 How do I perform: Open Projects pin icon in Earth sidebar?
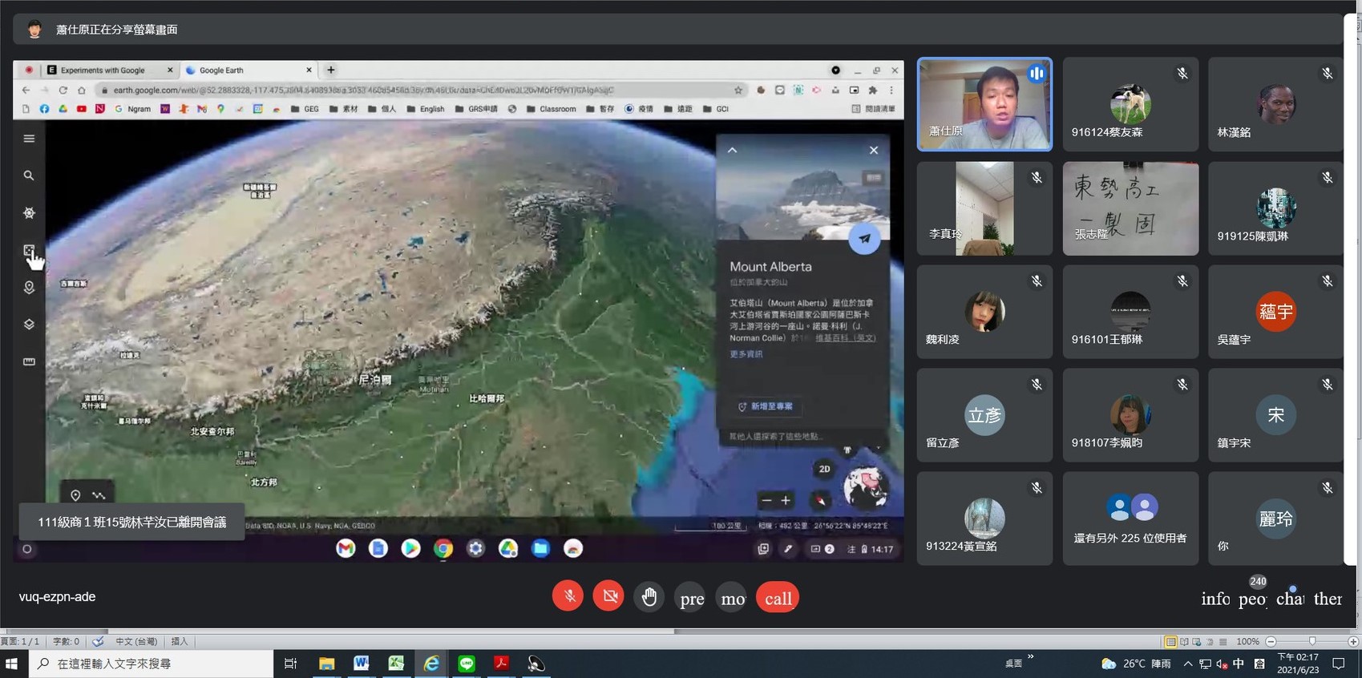click(x=29, y=287)
